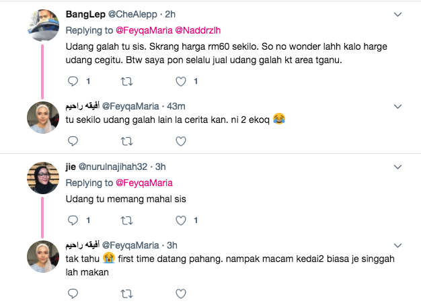
Task: Like jie's tweet about udang mahal
Action: click(180, 220)
